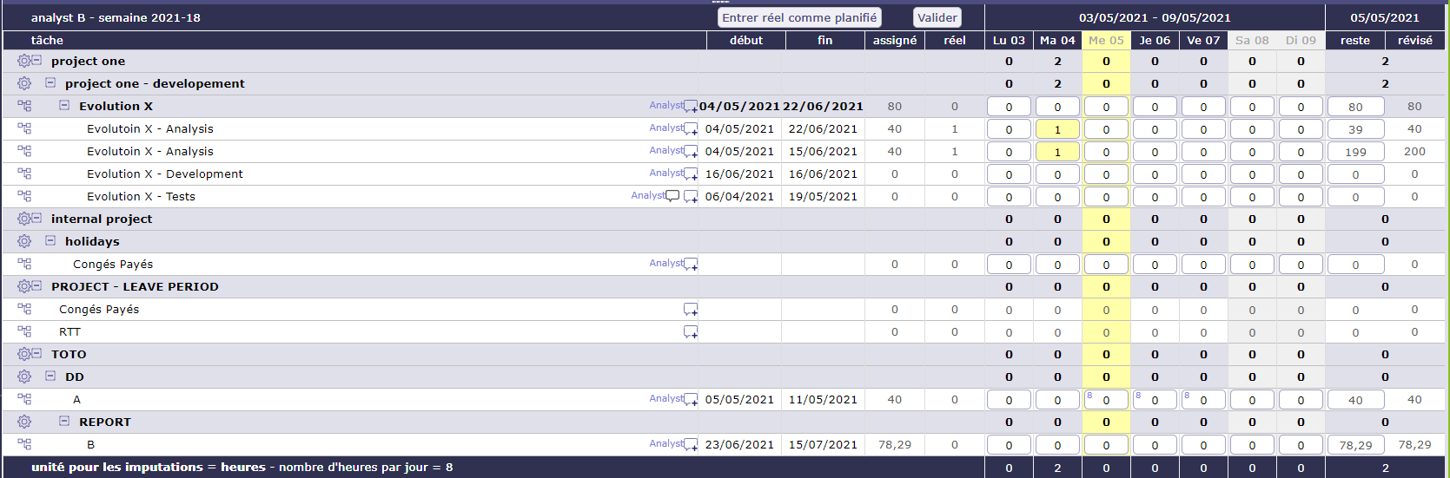Screen dimensions: 1450x478
Task: Open activity tree icon for Evolution X - Tests
Action: point(24,196)
